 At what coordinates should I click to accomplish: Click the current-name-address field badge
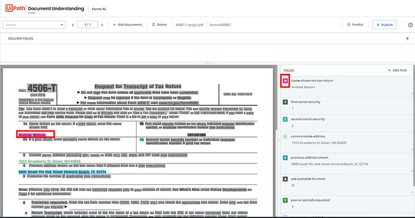(285, 136)
